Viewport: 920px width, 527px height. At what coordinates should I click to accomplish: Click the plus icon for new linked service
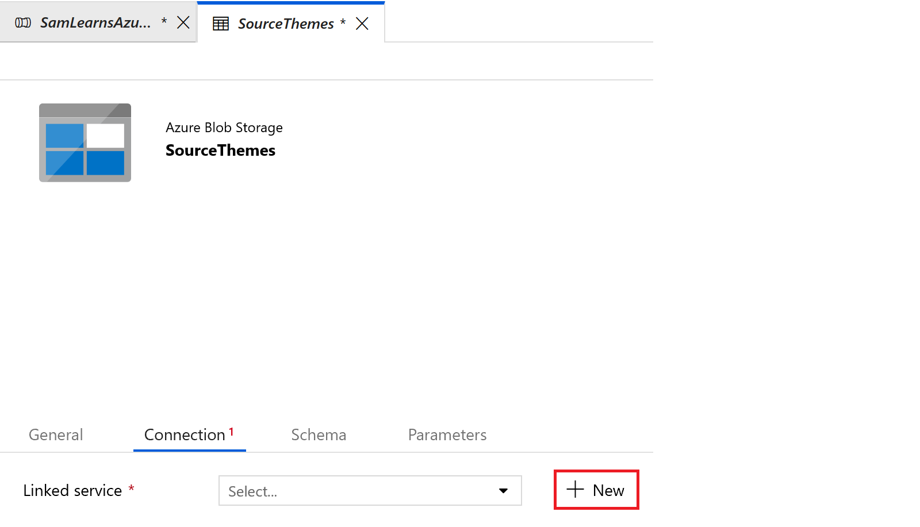(x=575, y=490)
